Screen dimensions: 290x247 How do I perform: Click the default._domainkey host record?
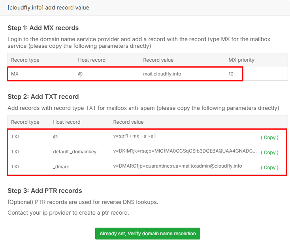(x=75, y=152)
